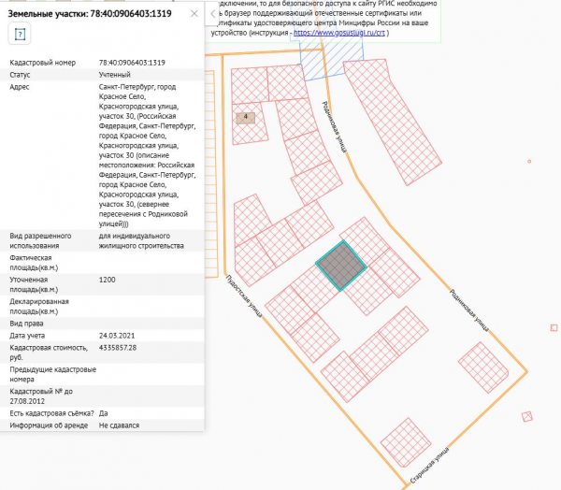Select the isolated hatched parcel near Старицкая улица
The height and width of the screenshot is (490, 561).
click(406, 439)
